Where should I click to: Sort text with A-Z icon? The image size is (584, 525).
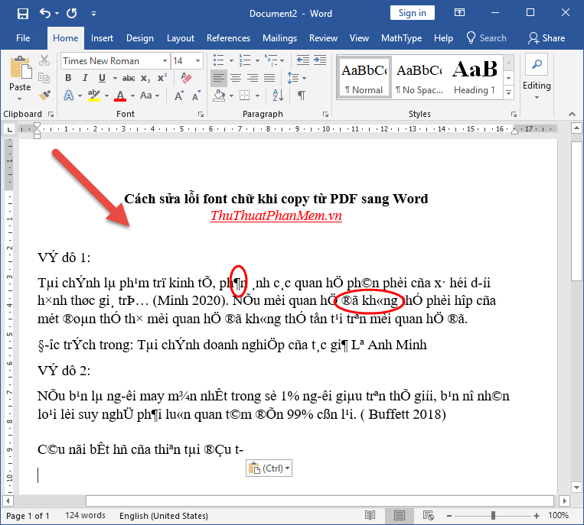point(278,96)
